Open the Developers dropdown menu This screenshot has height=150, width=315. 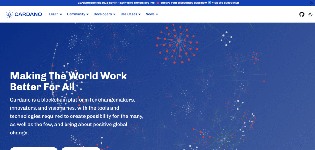(x=105, y=14)
